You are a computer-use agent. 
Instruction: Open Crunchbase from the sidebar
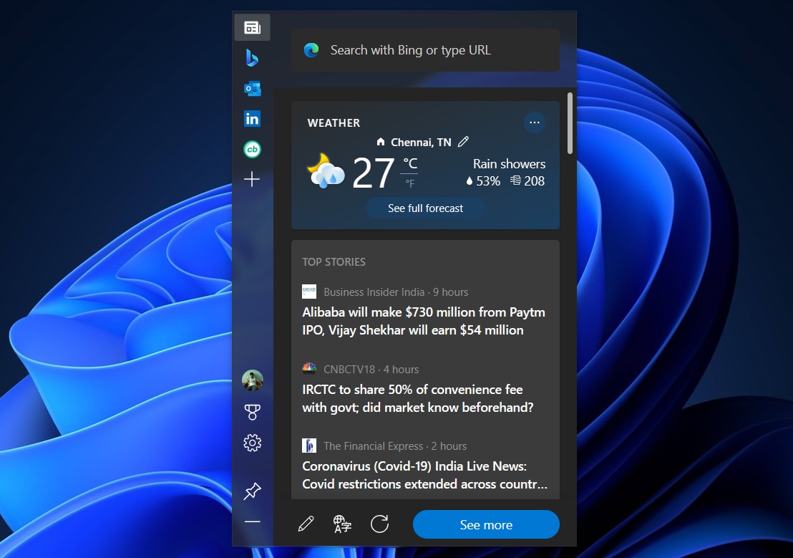(x=252, y=149)
